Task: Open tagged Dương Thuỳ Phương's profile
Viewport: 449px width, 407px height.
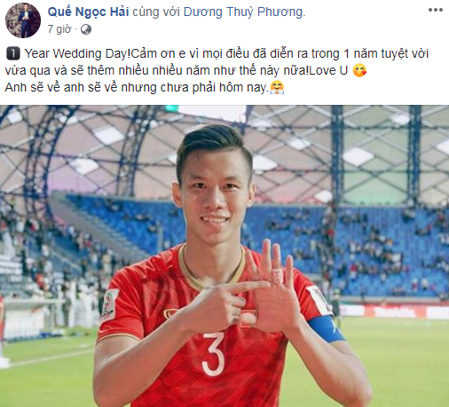Action: 244,12
